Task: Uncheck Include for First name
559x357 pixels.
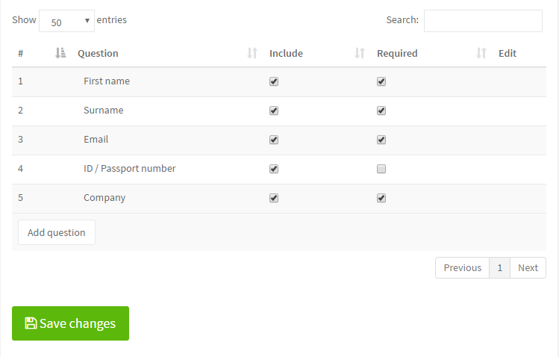Action: (274, 81)
